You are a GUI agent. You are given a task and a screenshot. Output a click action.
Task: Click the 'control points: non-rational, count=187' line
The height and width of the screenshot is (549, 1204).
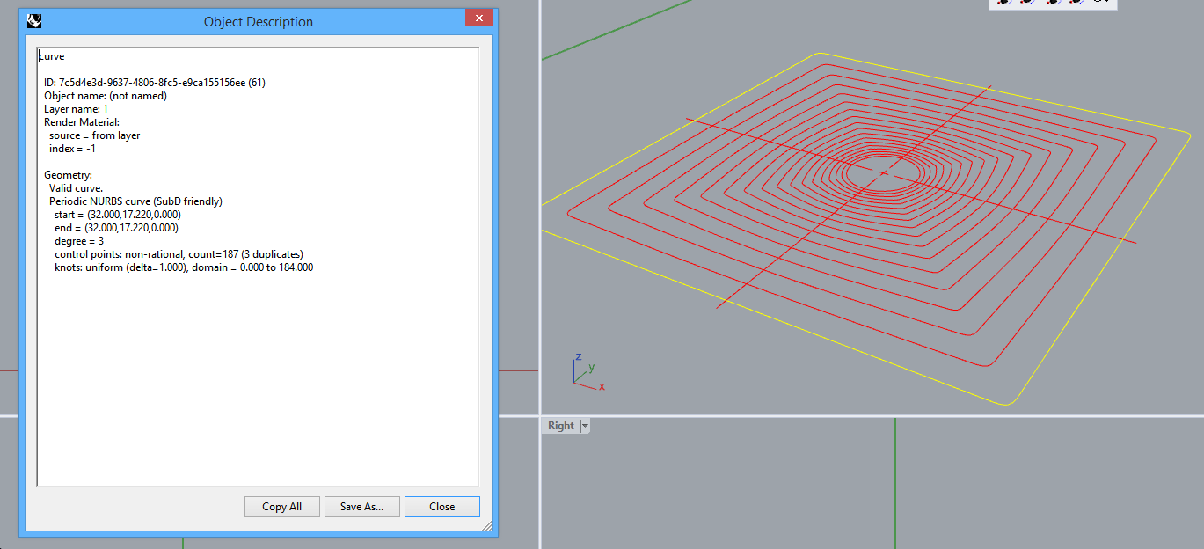pyautogui.click(x=179, y=254)
